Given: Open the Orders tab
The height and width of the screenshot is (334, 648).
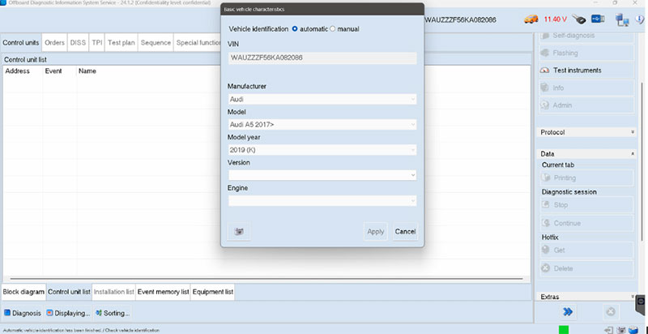Looking at the screenshot, I should tap(54, 43).
